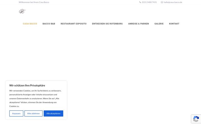The height and width of the screenshot is (125, 201).
Task: Click the Anpassen cookie button
Action: (16, 113)
